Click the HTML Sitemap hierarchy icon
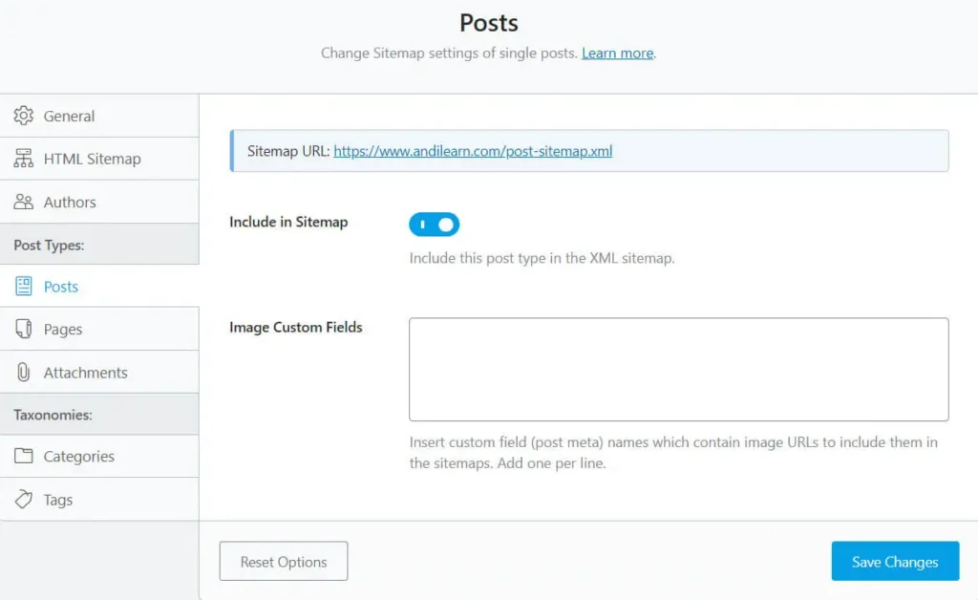The image size is (978, 600). [x=26, y=158]
